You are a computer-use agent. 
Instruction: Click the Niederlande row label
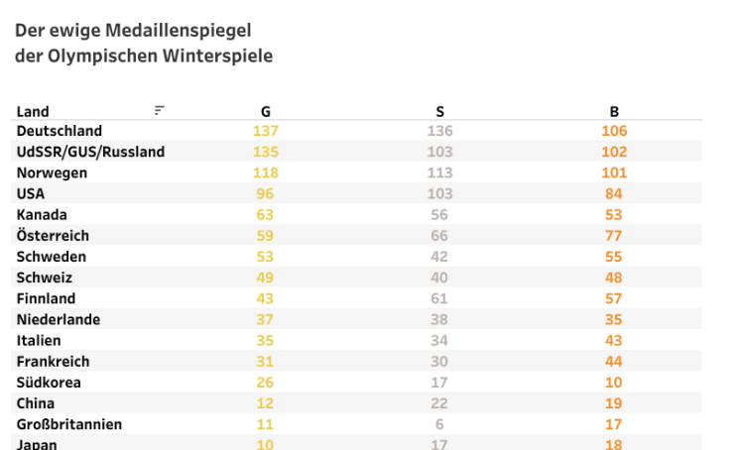tap(59, 319)
